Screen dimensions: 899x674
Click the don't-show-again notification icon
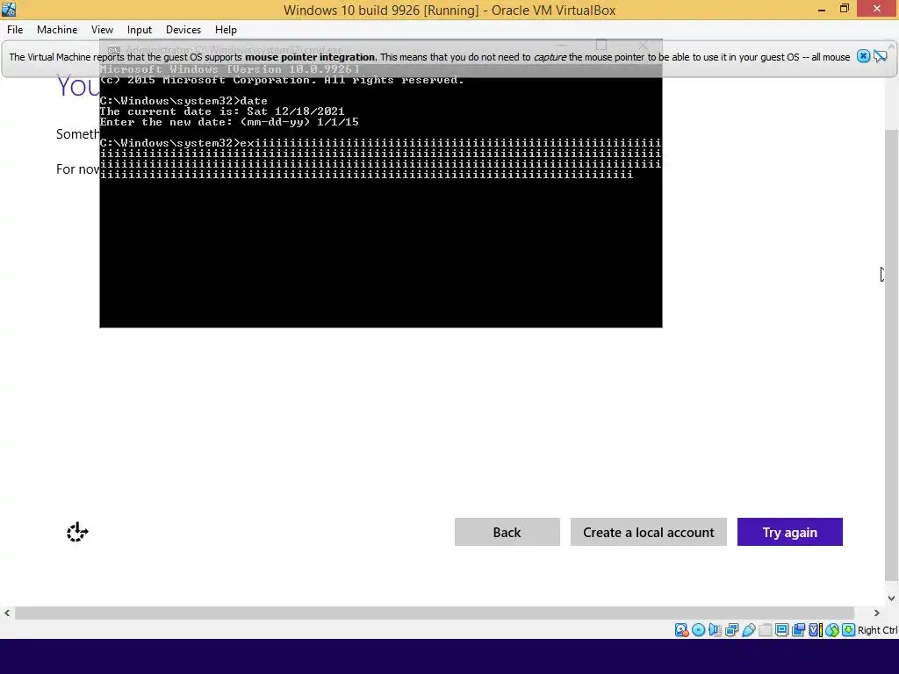(x=880, y=56)
